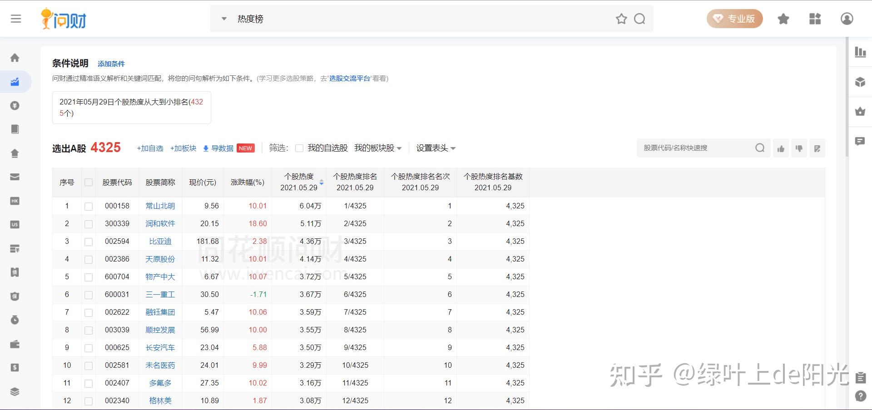This screenshot has width=872, height=410.
Task: Click the 股票代码 column header
Action: click(117, 182)
